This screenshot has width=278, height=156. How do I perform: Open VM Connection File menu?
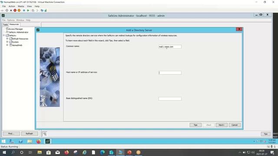4,6
